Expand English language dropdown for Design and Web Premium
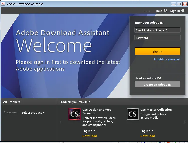This screenshot has width=188, height=143. click(x=89, y=131)
